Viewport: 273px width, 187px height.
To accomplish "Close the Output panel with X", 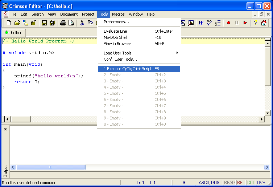I will (5, 129).
